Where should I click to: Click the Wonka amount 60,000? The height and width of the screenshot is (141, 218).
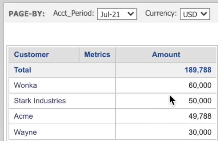(200, 85)
